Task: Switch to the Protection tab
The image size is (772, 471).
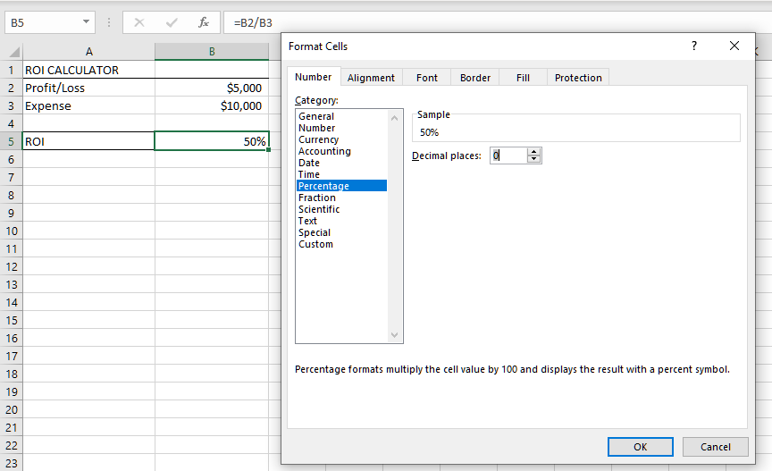Action: pyautogui.click(x=578, y=78)
